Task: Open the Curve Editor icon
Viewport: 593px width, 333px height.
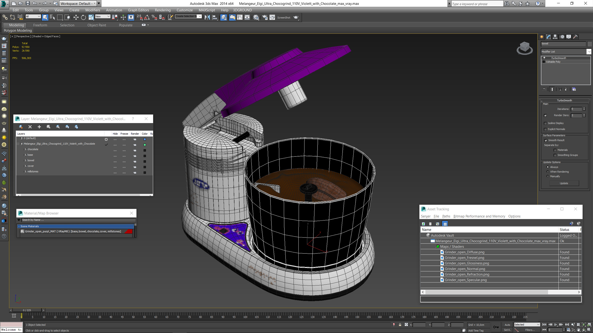Action: point(240,17)
